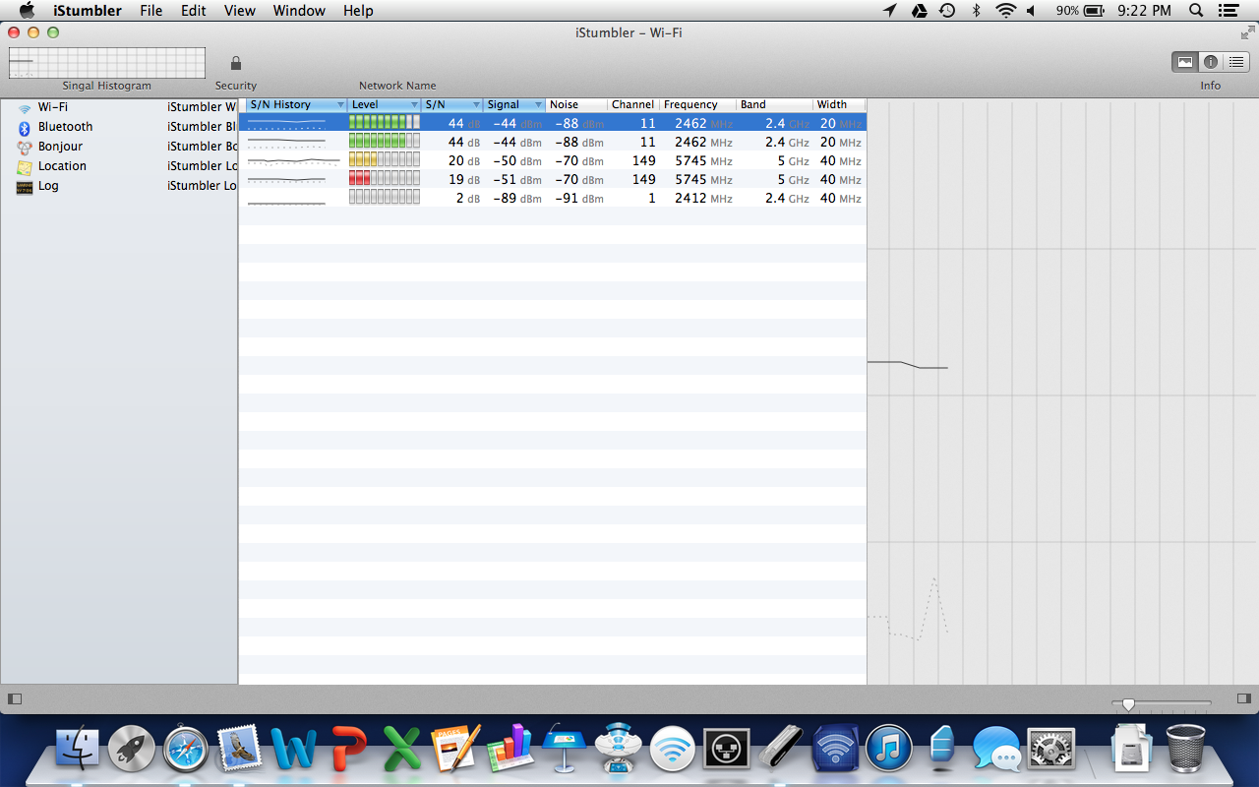Screen dimensions: 1259x787
Task: Show the graph view in the Info control
Action: click(x=1184, y=62)
